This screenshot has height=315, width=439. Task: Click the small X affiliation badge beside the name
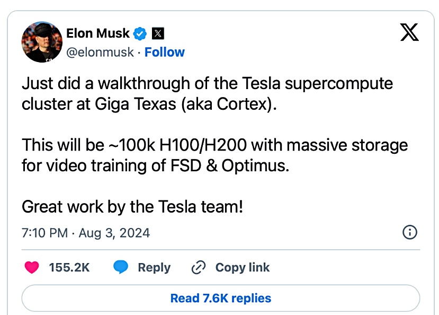point(158,33)
